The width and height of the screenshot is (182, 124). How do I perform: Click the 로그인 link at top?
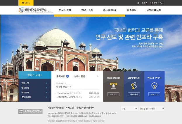144,3
